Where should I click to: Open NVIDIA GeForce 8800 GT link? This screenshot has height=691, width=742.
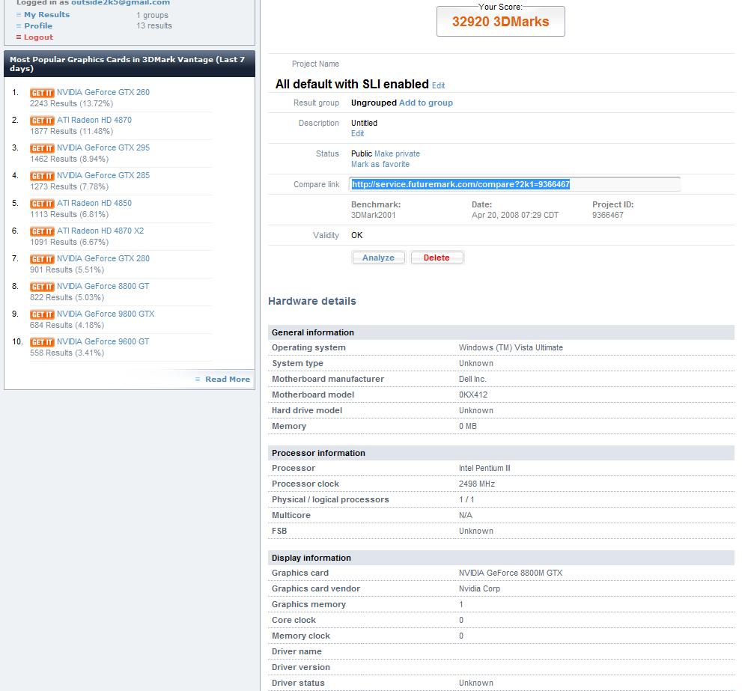point(103,286)
